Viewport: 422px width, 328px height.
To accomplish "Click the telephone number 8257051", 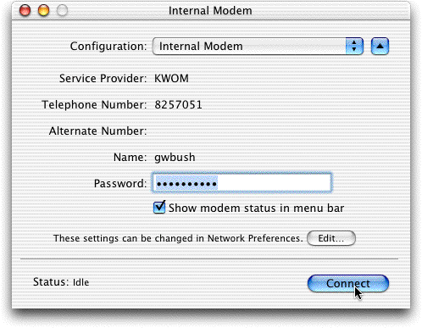I will pos(178,105).
